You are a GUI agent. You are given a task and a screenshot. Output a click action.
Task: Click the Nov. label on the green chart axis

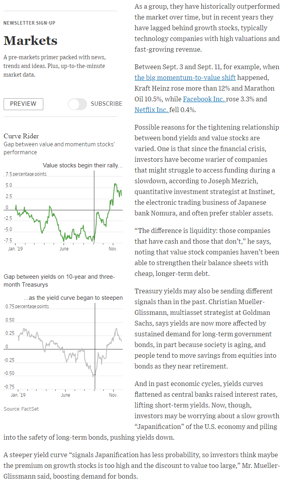point(113,249)
